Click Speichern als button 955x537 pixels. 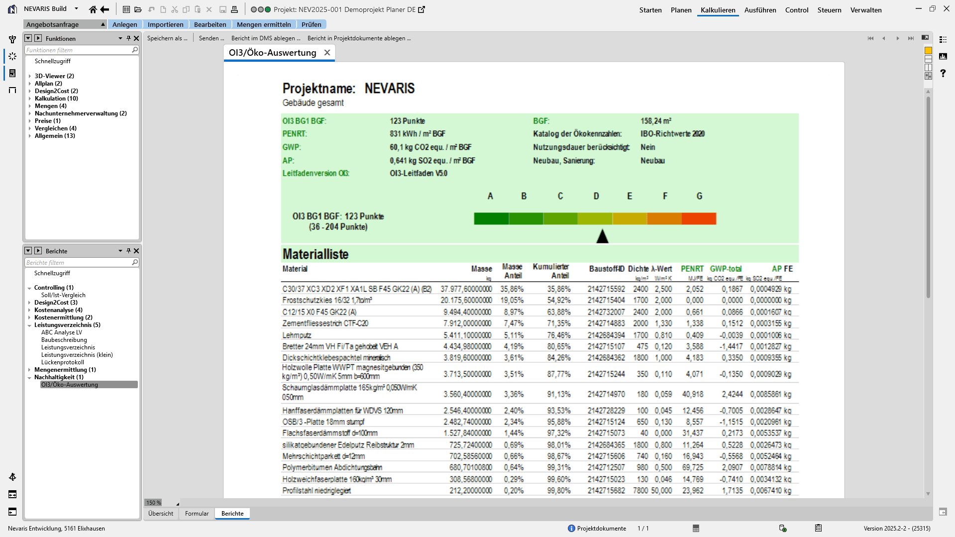coord(167,38)
